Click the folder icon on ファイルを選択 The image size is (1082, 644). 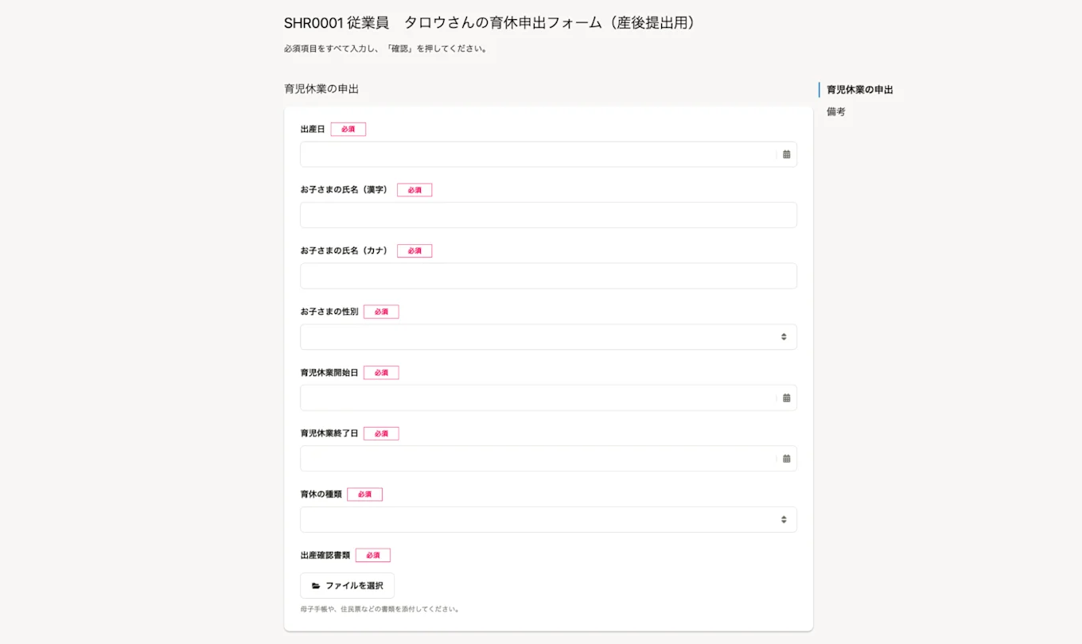click(x=316, y=586)
